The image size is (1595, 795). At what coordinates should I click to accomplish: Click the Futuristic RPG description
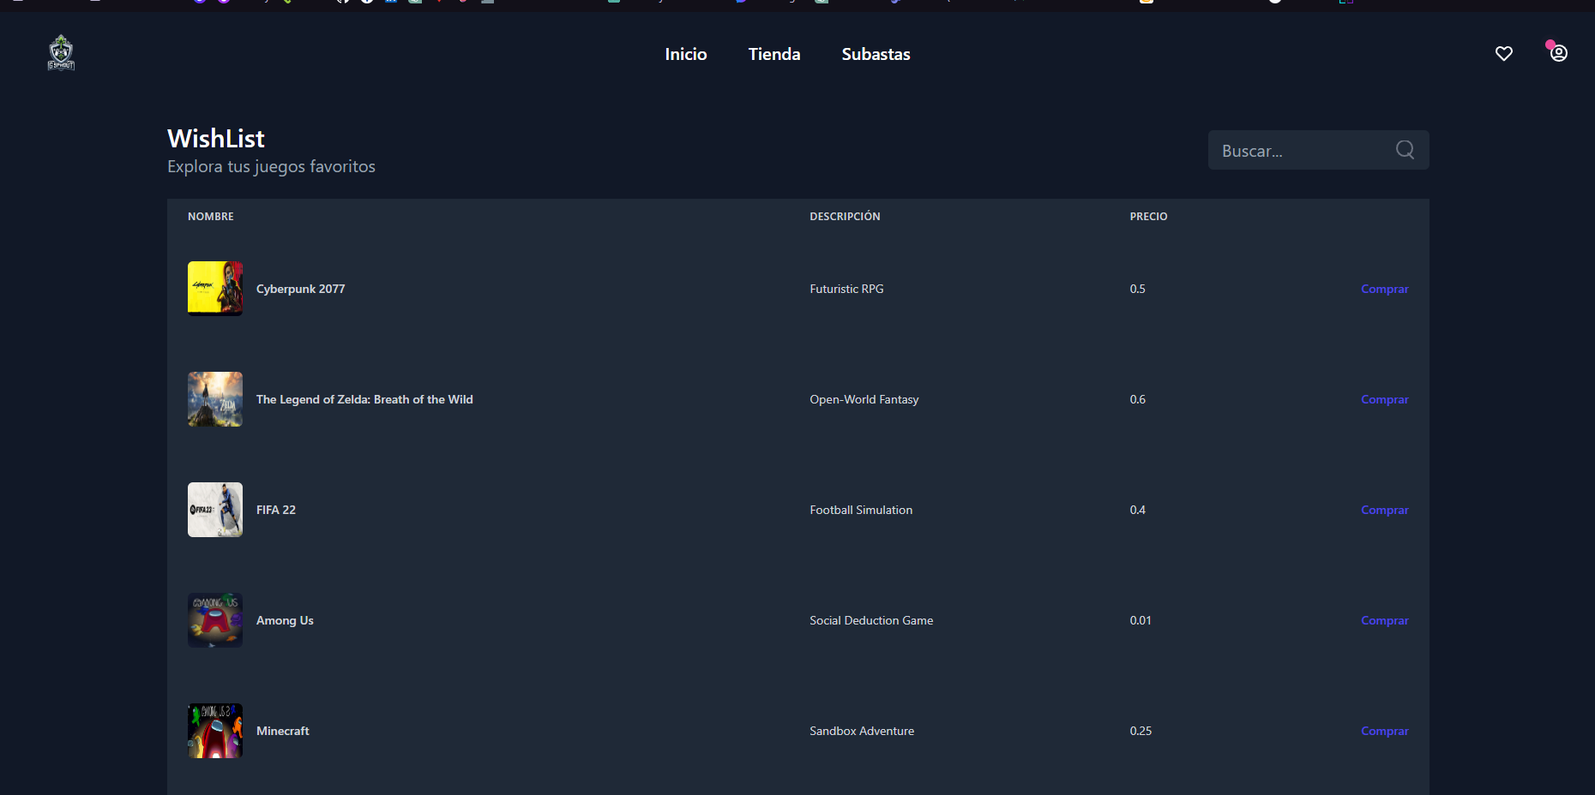846,289
